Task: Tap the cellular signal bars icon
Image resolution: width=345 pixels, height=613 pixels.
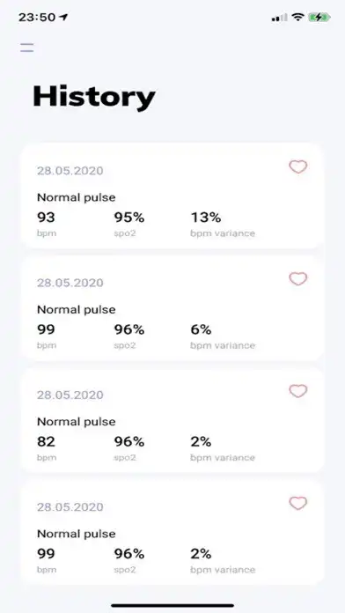Action: (279, 18)
